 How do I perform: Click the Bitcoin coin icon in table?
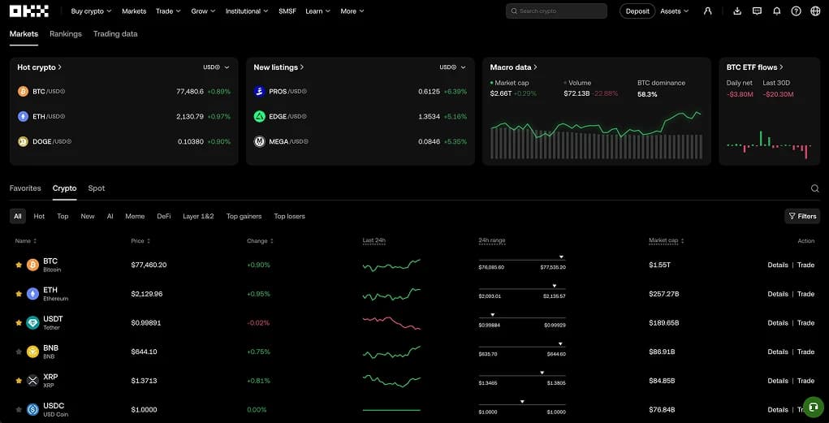coord(32,265)
